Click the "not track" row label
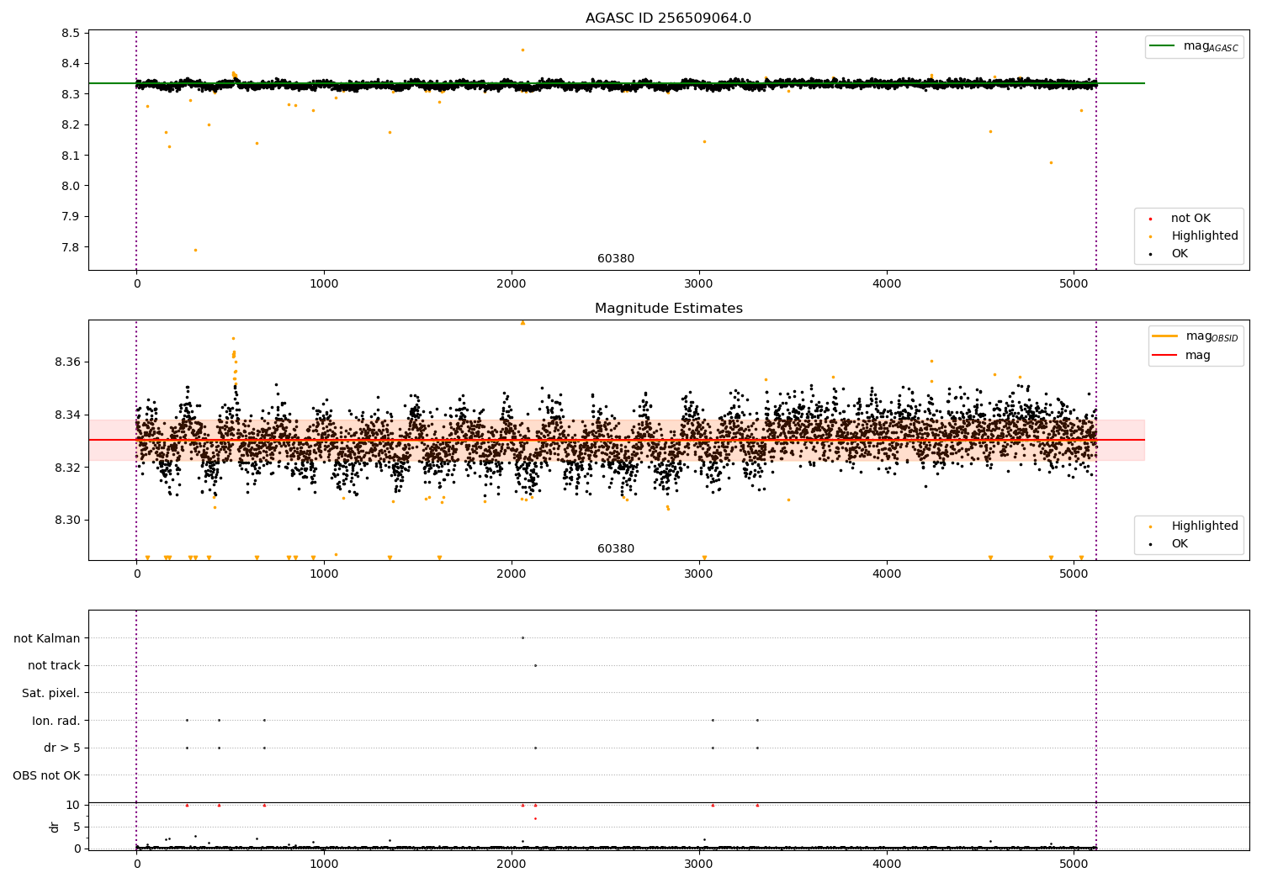 [54, 666]
